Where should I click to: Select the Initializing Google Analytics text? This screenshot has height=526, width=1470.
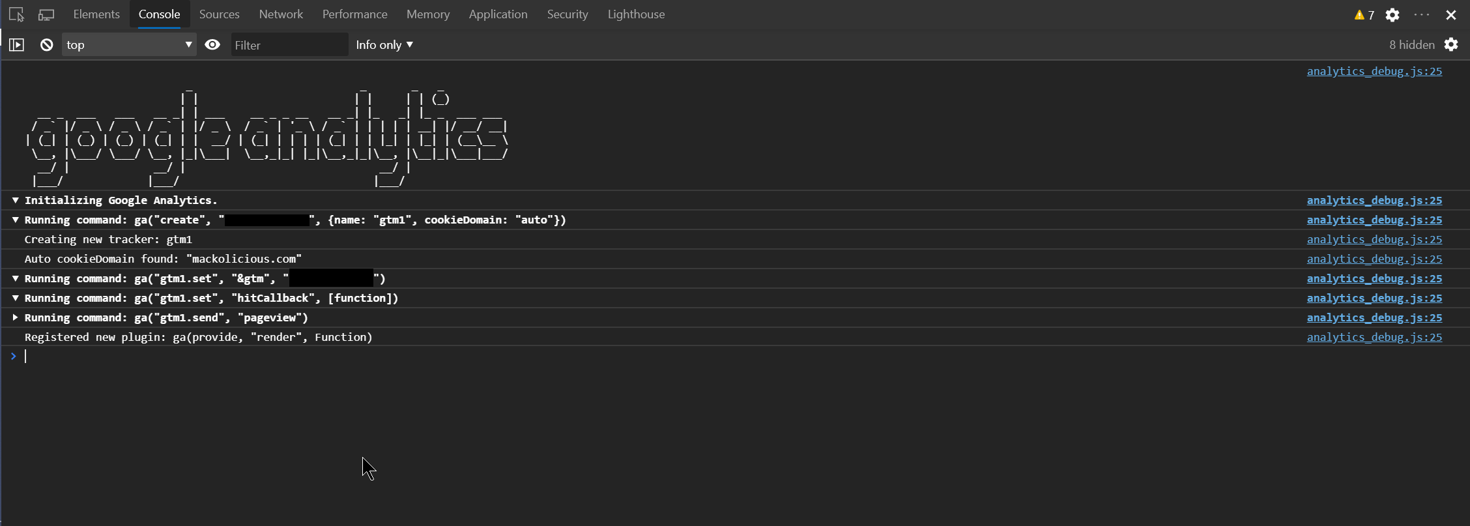(121, 200)
